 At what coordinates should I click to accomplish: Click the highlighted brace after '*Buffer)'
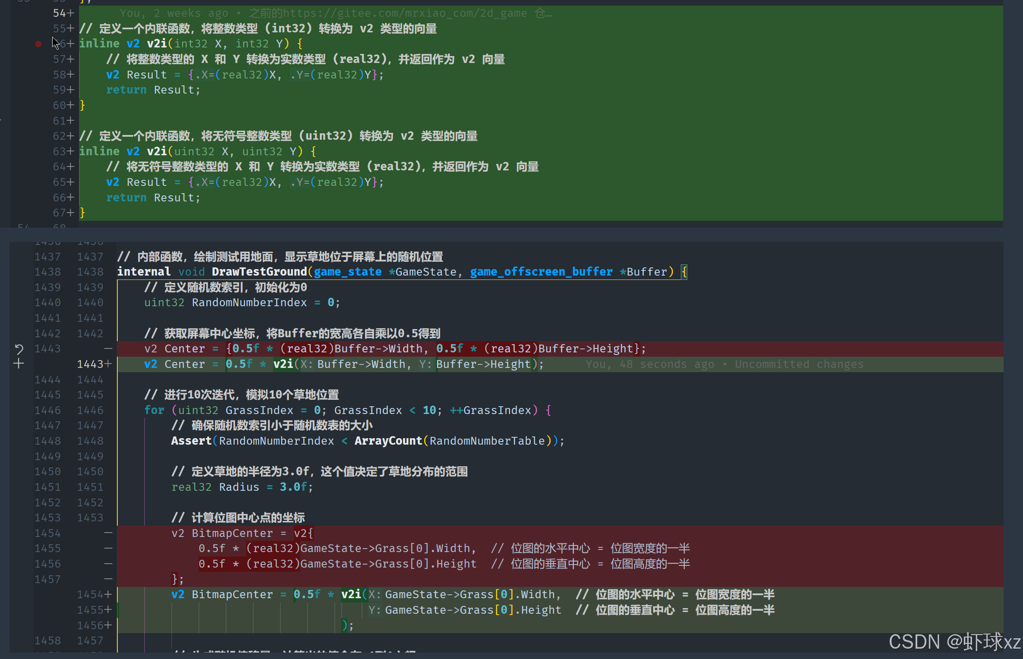click(684, 272)
